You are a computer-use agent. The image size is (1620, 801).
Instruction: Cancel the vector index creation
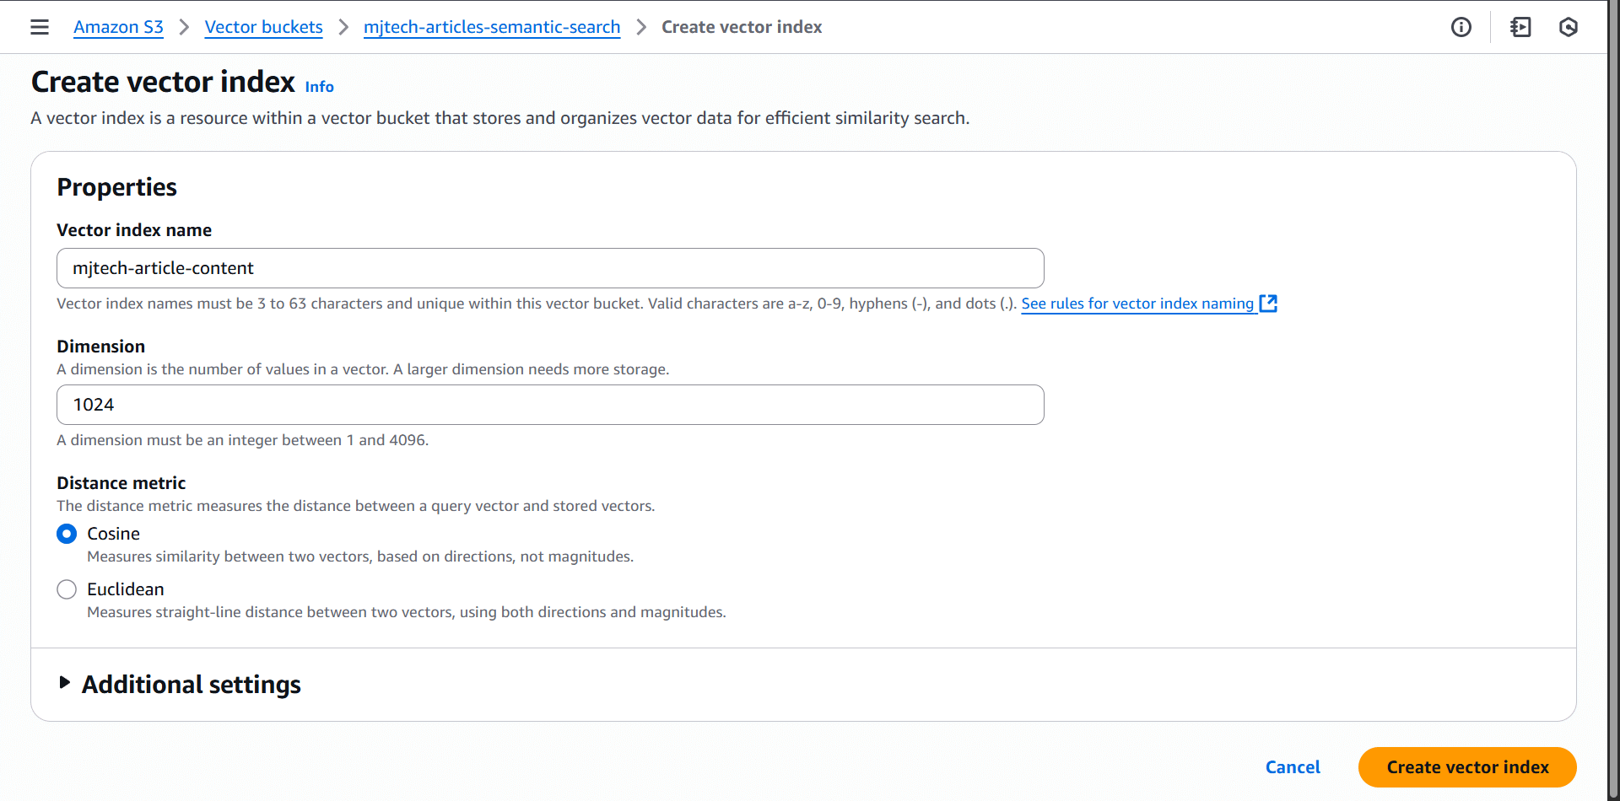(x=1293, y=766)
